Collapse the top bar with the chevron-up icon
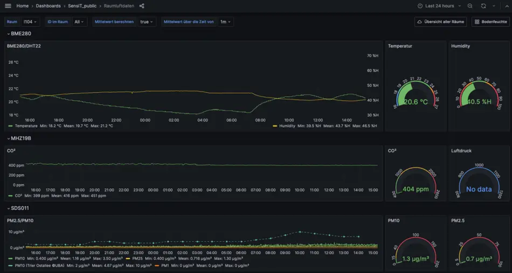Image resolution: width=512 pixels, height=273 pixels. (506, 6)
